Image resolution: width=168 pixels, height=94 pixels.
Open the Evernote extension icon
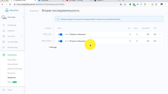coord(130,4)
